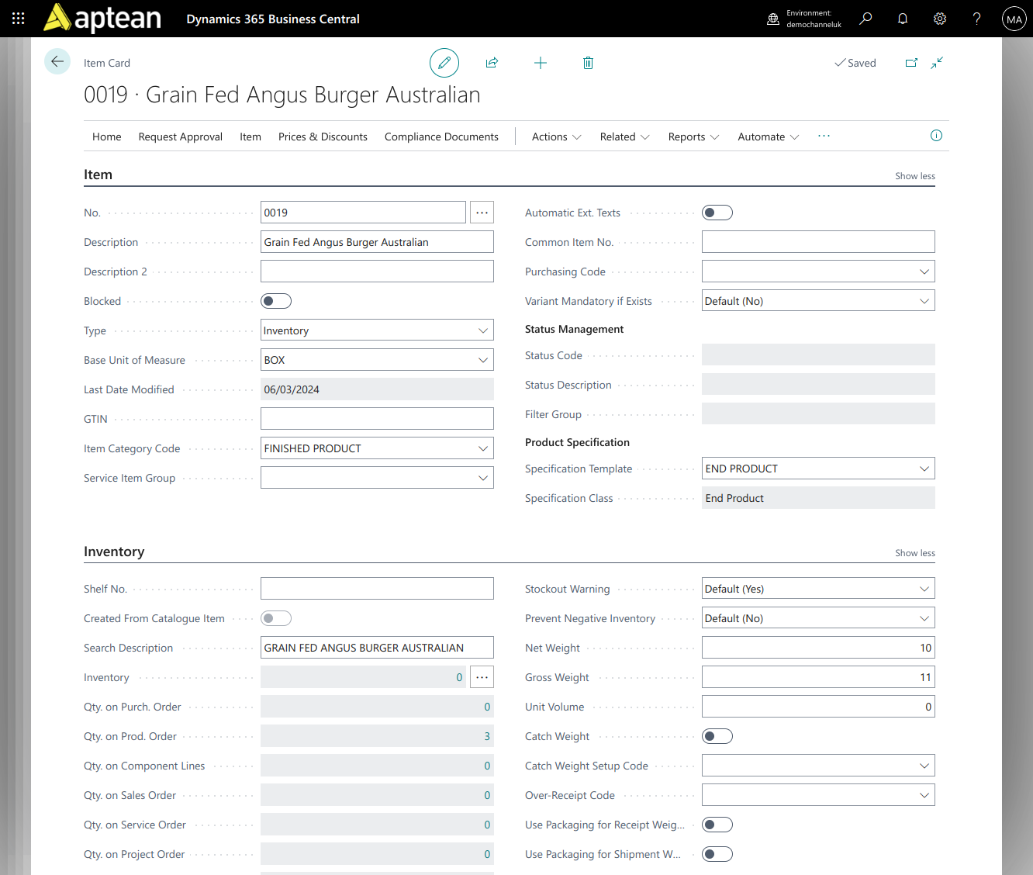Collapse the Inventory section heading
The height and width of the screenshot is (875, 1033).
pos(114,552)
